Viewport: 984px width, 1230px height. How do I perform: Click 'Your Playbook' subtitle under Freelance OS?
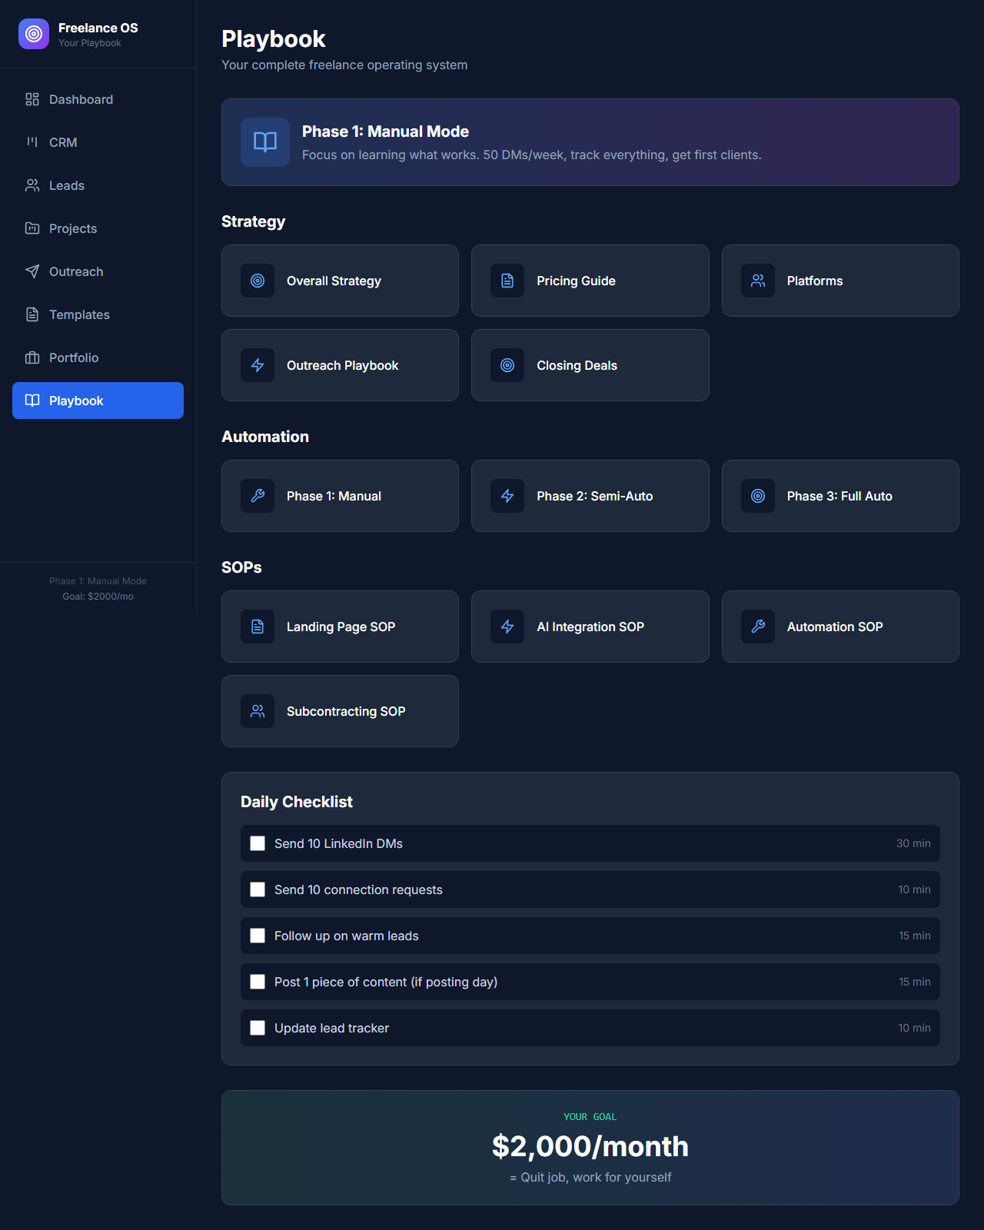pyautogui.click(x=90, y=43)
